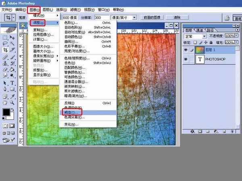242x181 pixels.
Task: Switch to the 通道 Channels tab
Action: pyautogui.click(x=199, y=30)
